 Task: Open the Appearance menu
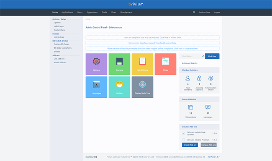[92, 12]
